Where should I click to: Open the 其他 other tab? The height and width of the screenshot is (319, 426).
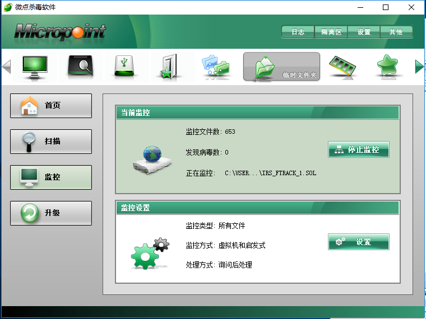396,32
